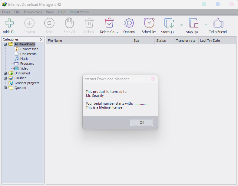Sort by the File Name column header
238x186 pixels.
pyautogui.click(x=89, y=41)
